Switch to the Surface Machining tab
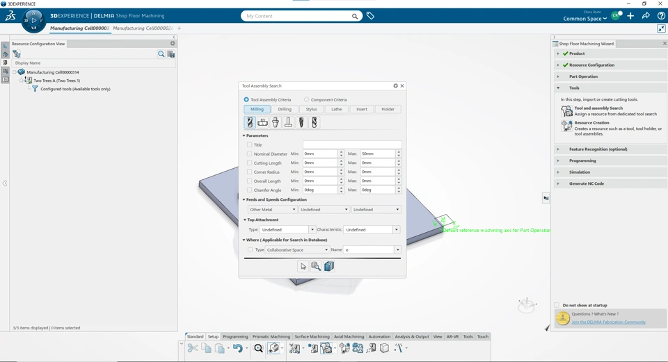668x362 pixels. (312, 336)
